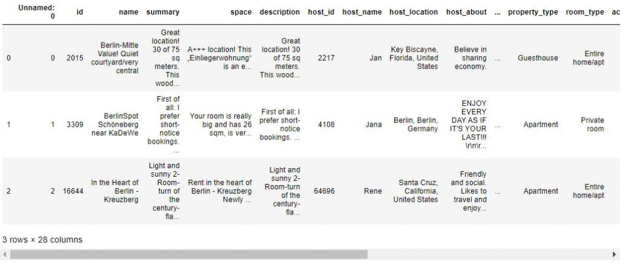This screenshot has width=625, height=265.
Task: Click the 'BerlinSpot Schöneberg near KaDeWe' name cell
Action: coord(115,124)
